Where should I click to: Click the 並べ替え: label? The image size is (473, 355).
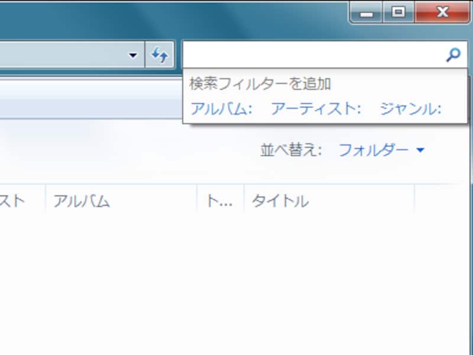coord(291,150)
